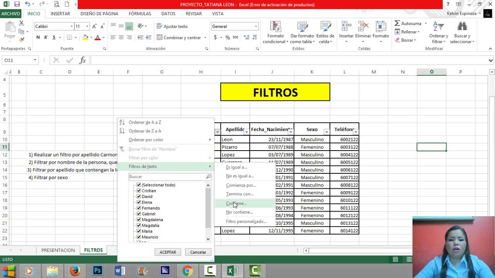The image size is (495, 278).
Task: Uncheck the Elena checkbox
Action: 139,202
